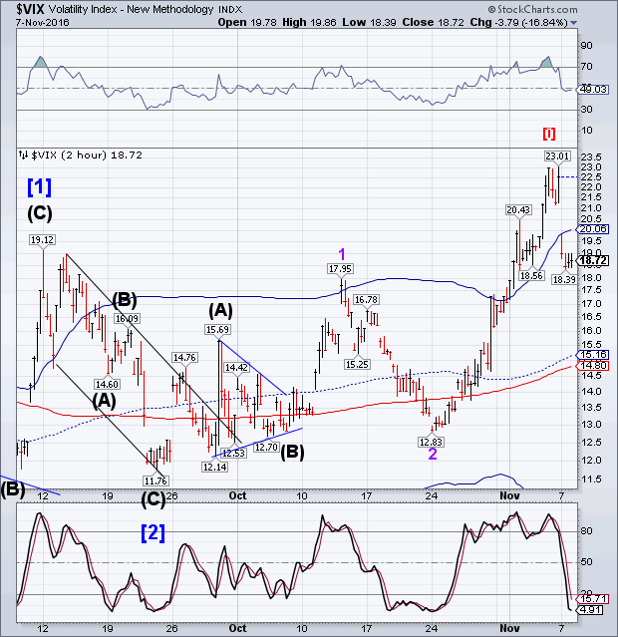Click the High 19.86 value in header

coord(309,22)
